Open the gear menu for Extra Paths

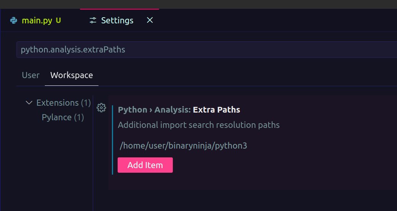(x=101, y=108)
